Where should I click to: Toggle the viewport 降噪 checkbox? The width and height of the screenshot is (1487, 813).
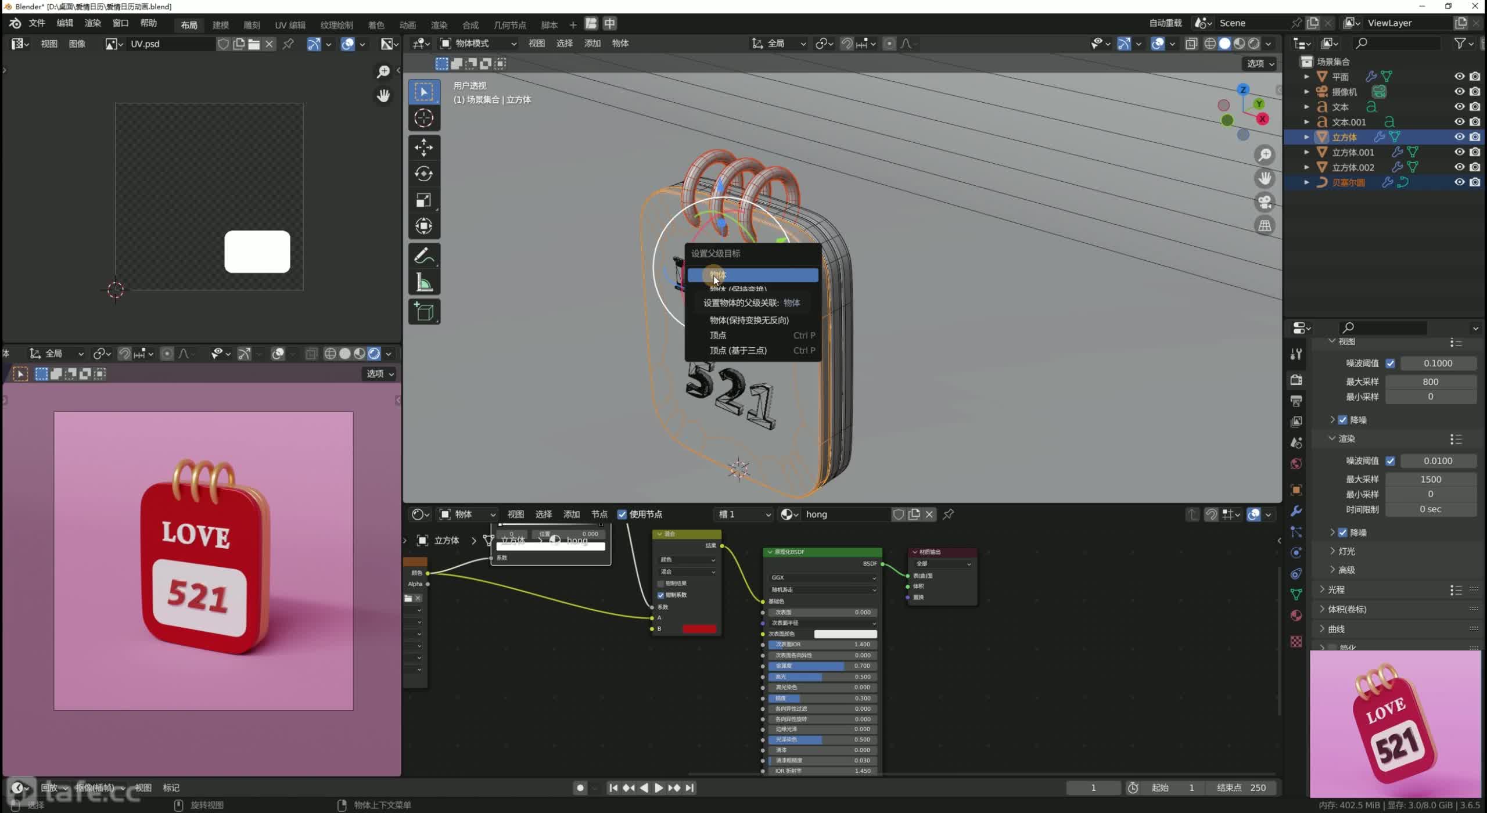point(1342,420)
